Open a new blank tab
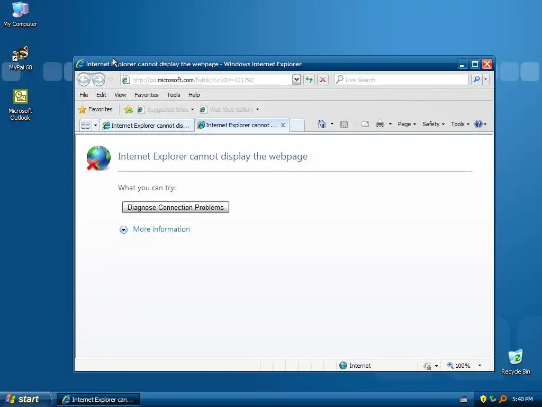 [296, 125]
